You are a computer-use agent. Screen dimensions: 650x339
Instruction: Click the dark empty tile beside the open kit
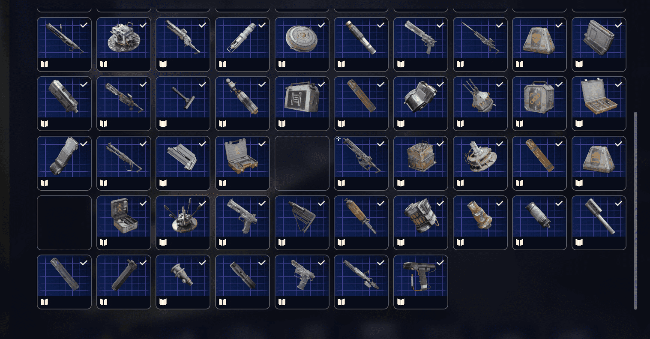[x=64, y=223]
